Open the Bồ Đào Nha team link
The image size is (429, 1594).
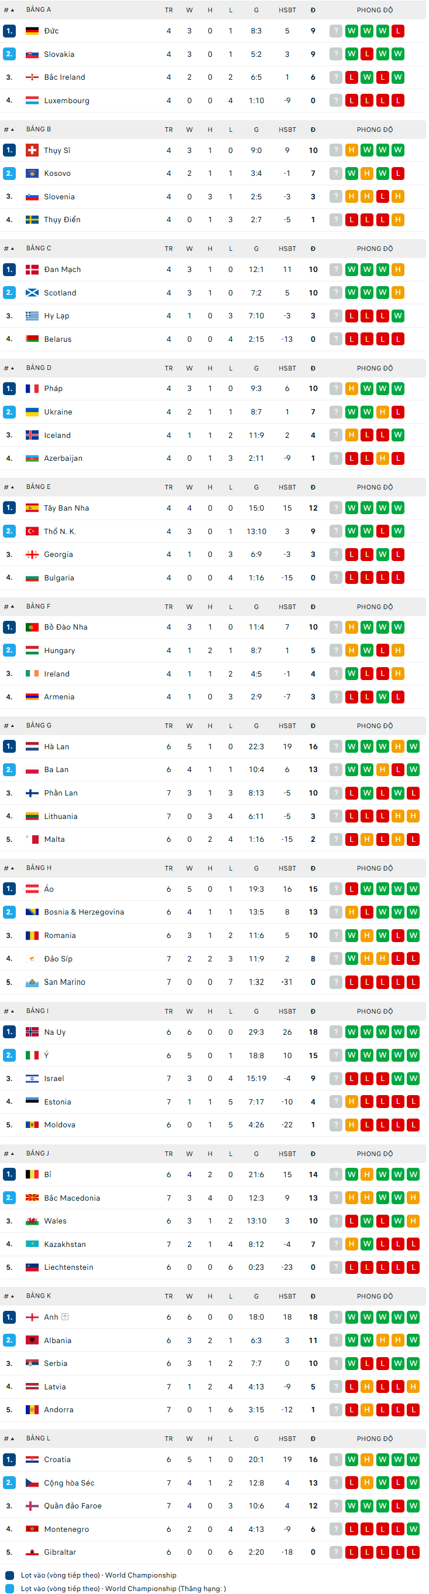click(66, 627)
